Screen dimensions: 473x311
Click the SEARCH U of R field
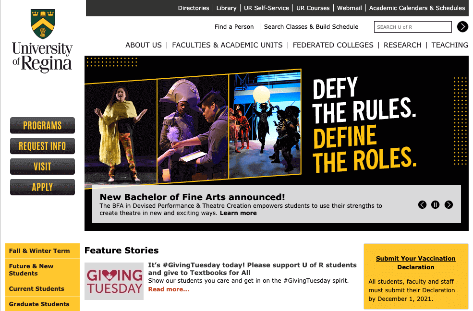tap(412, 27)
